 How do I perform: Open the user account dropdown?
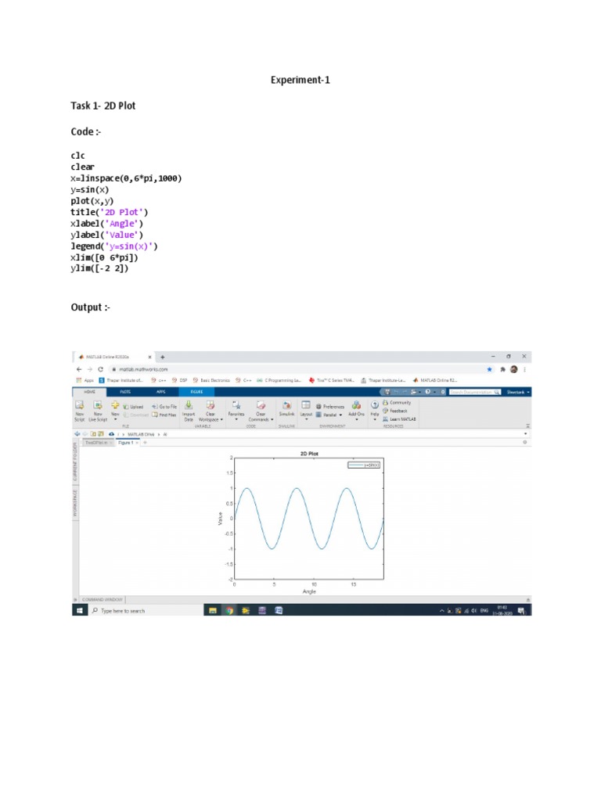pos(518,392)
